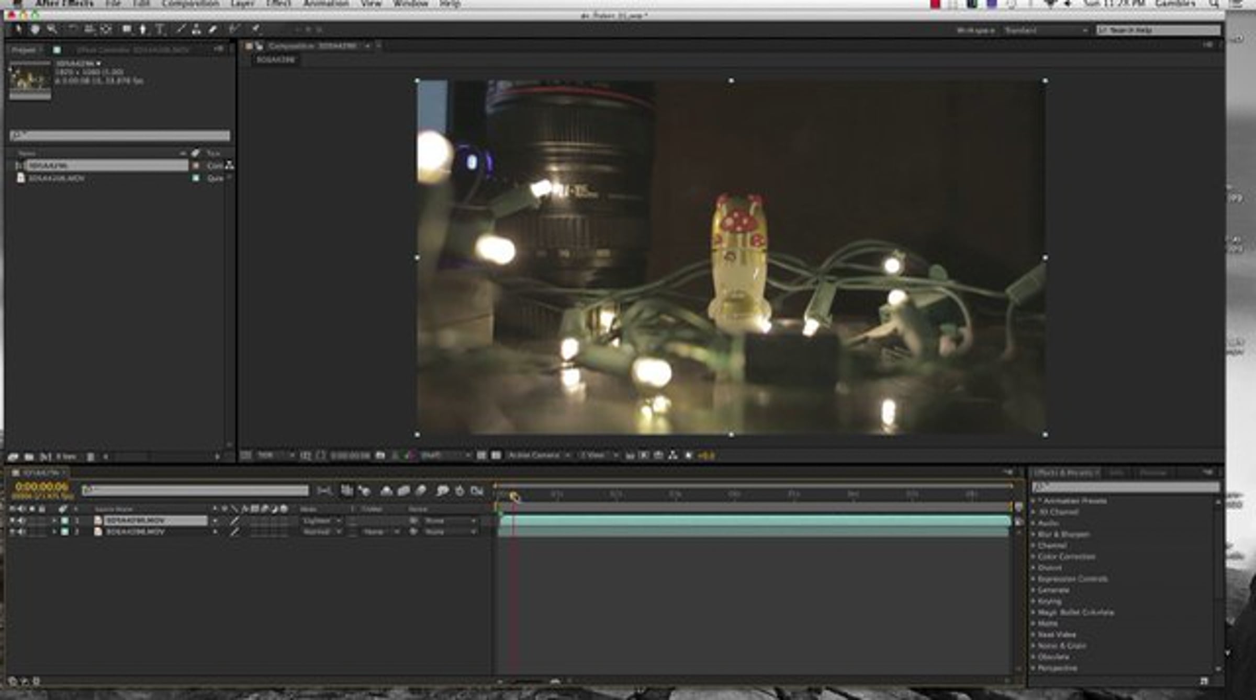Select the Zoom magnifier tool
The image size is (1256, 700).
point(51,29)
